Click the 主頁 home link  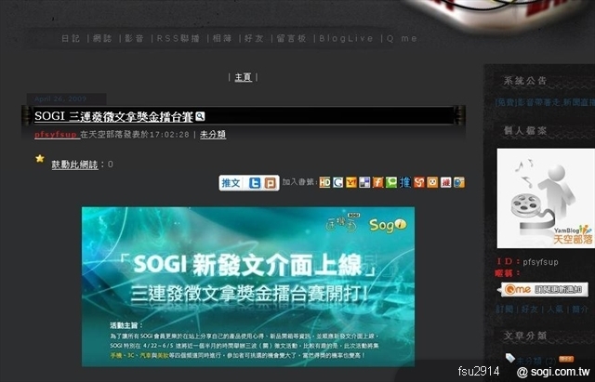tap(244, 77)
